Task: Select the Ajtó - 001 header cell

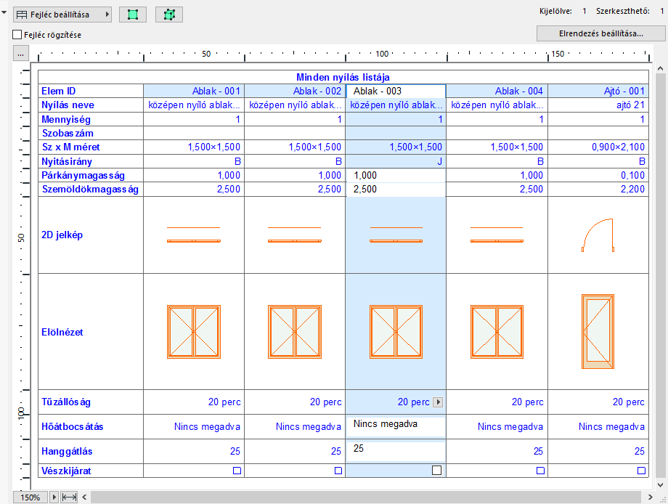Action: coord(598,92)
